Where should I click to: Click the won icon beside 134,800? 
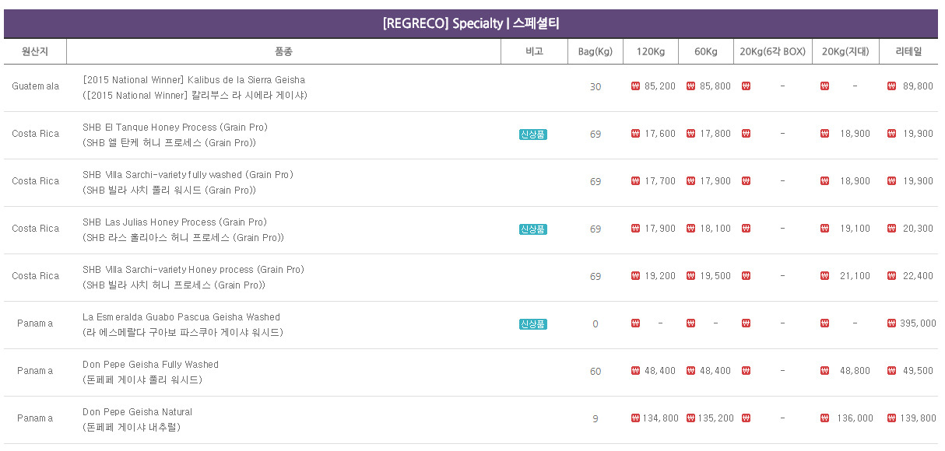635,418
